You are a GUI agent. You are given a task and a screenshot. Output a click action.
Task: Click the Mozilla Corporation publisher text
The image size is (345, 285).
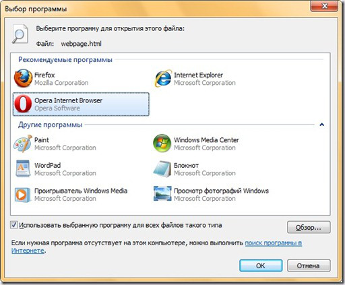tap(61, 83)
